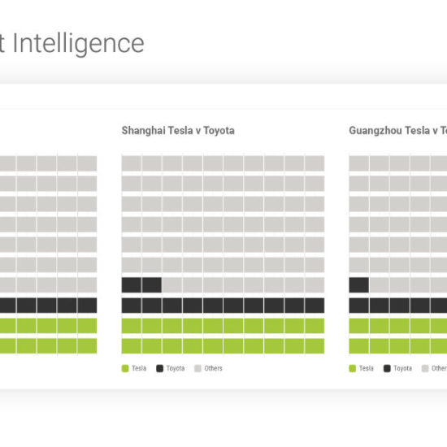Viewport: 447px width, 447px height.
Task: Click the black Toyota swatch in Guangzhou legend
Action: pos(387,368)
